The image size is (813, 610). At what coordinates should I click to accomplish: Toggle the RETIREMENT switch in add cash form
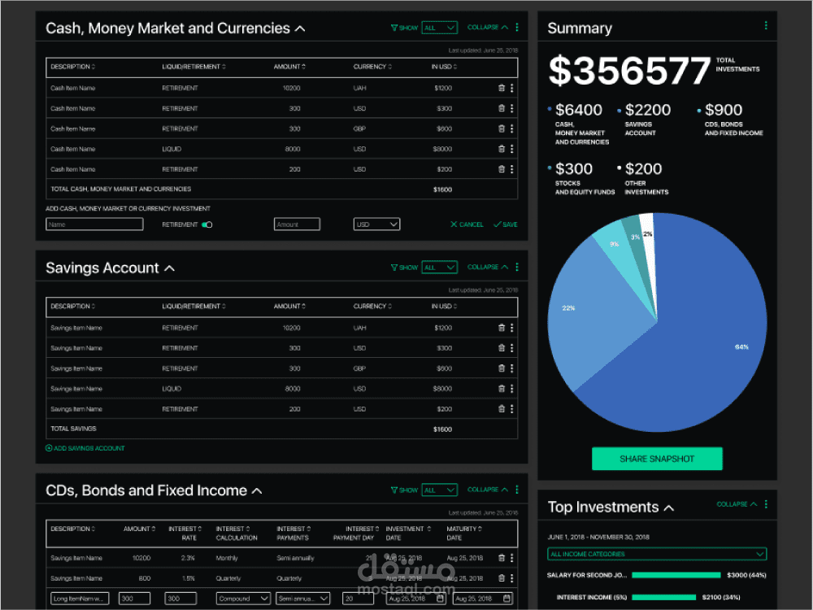coord(207,224)
